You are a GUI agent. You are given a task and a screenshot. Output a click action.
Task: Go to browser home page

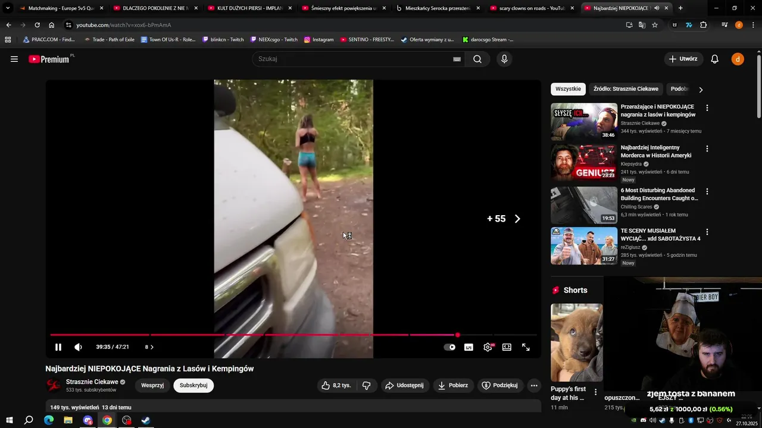pos(52,25)
